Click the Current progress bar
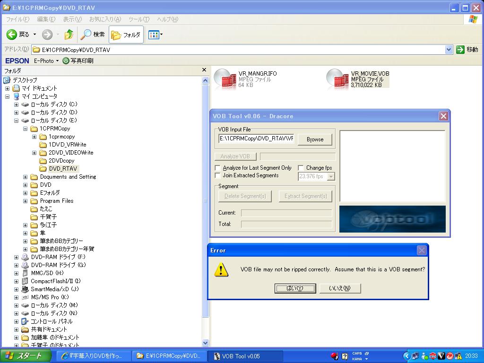 286,213
